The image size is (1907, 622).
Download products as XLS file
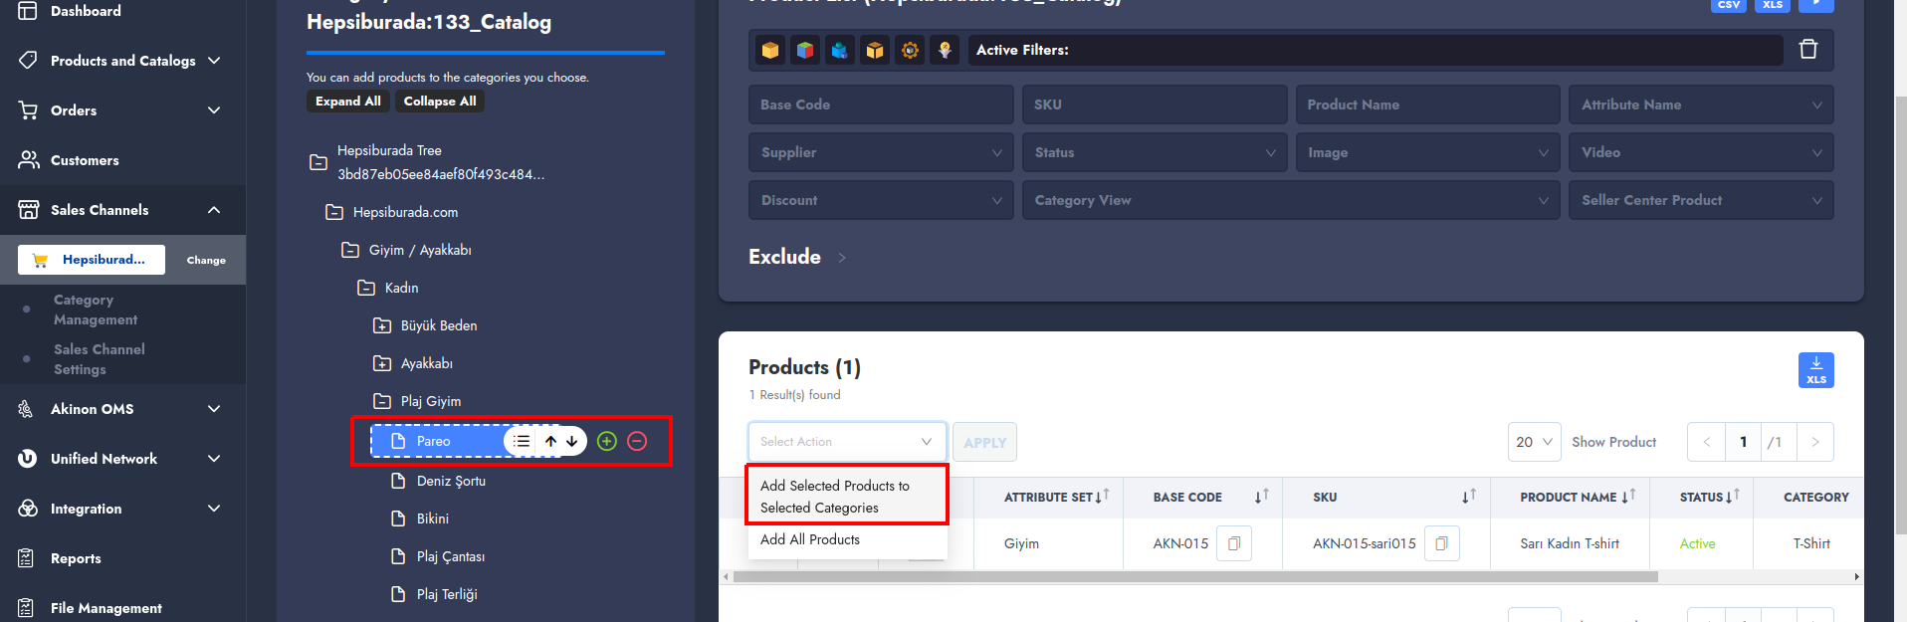[x=1815, y=369]
